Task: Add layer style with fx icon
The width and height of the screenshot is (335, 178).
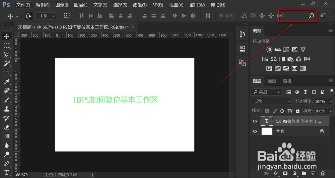Action: pos(276,173)
